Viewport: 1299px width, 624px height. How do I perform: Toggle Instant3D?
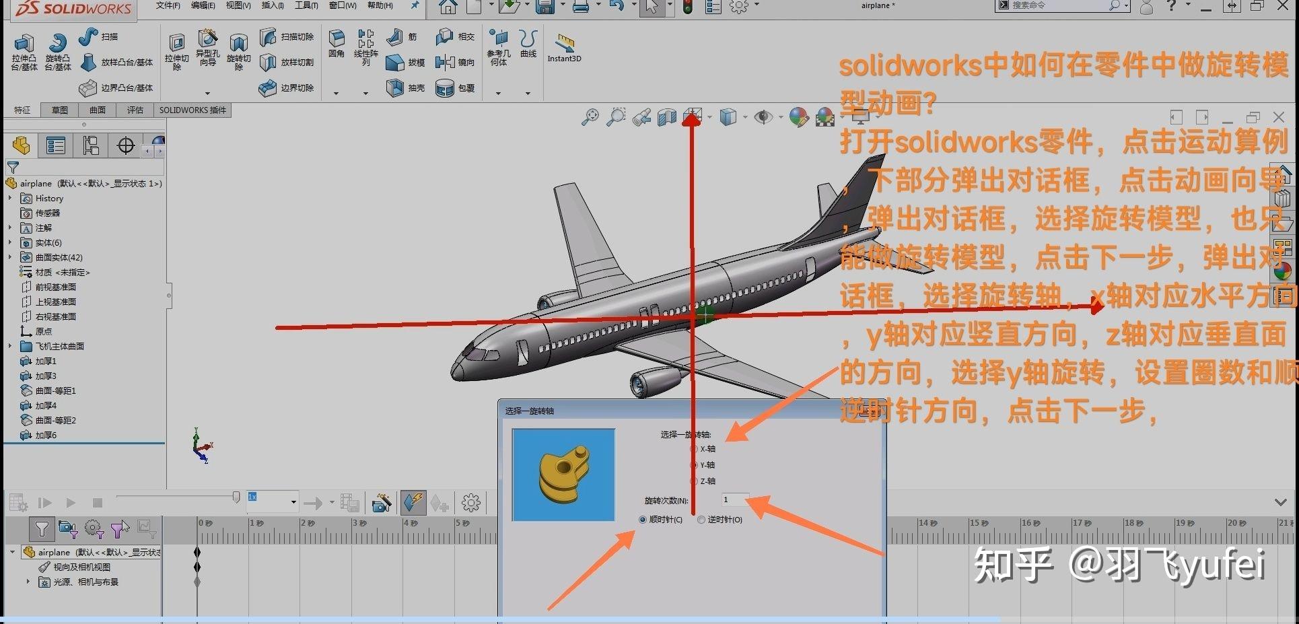click(x=564, y=47)
